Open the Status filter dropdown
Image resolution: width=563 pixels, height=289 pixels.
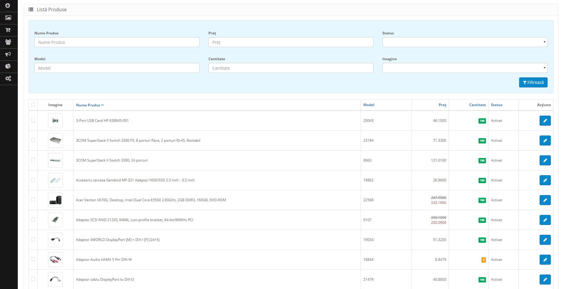click(x=465, y=42)
